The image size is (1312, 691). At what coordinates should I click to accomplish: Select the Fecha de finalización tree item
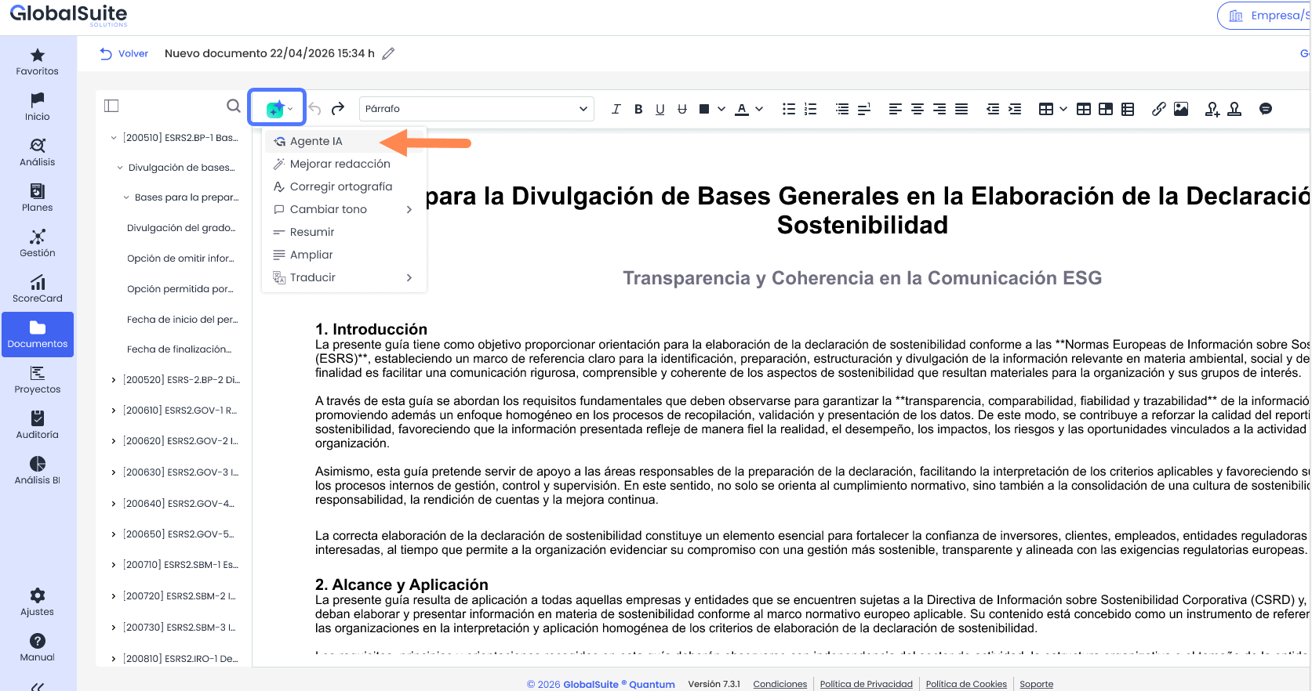[180, 349]
